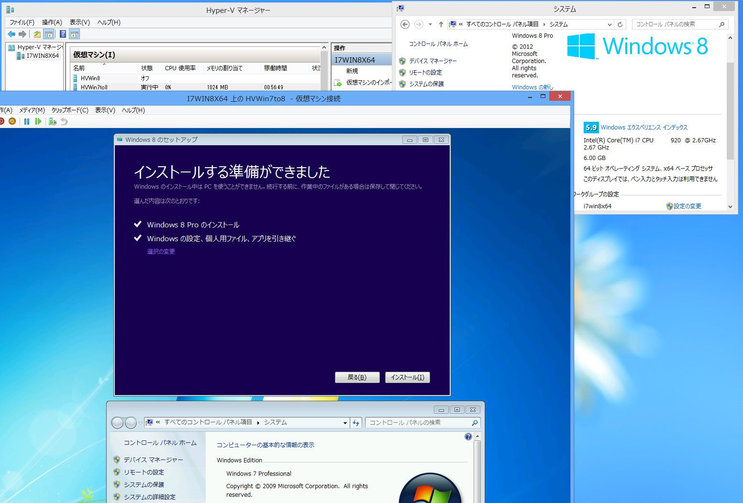Open メディア(M) menu in VM connection window
The image size is (743, 503).
pyautogui.click(x=32, y=110)
